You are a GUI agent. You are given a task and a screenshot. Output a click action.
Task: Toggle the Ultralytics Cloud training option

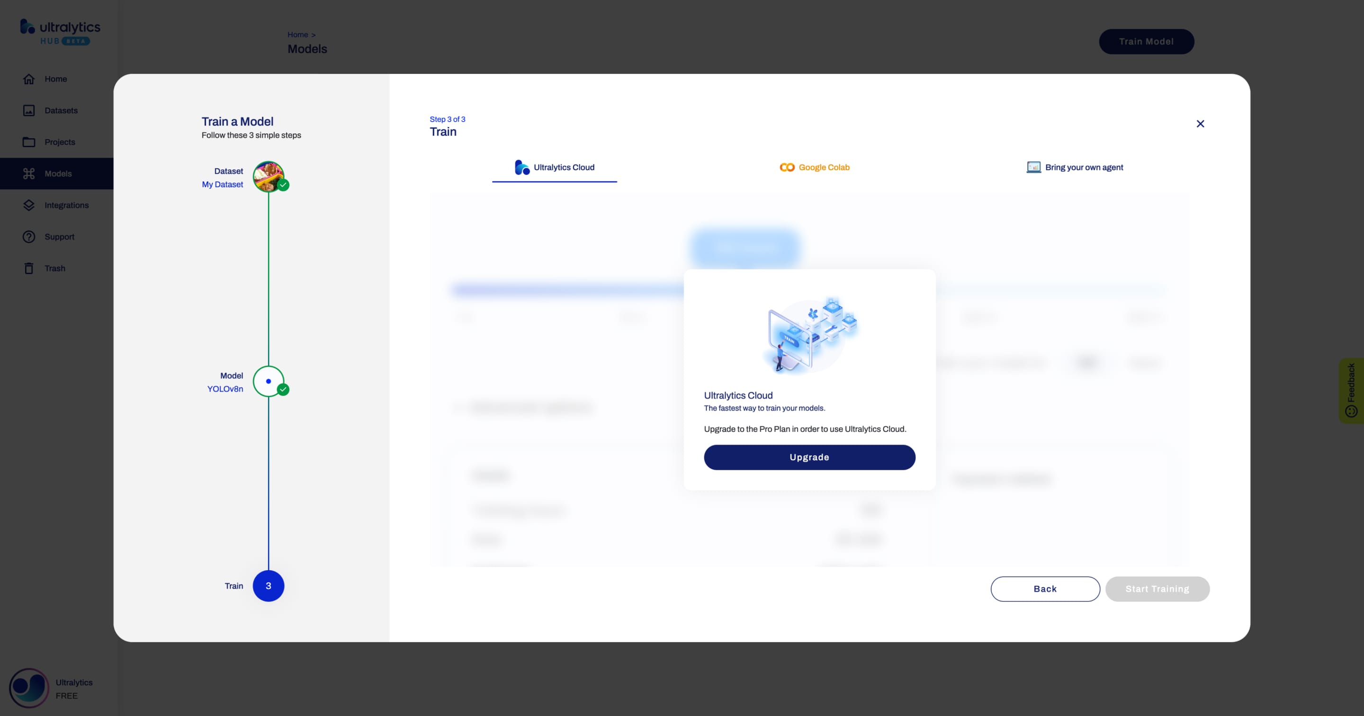point(554,168)
